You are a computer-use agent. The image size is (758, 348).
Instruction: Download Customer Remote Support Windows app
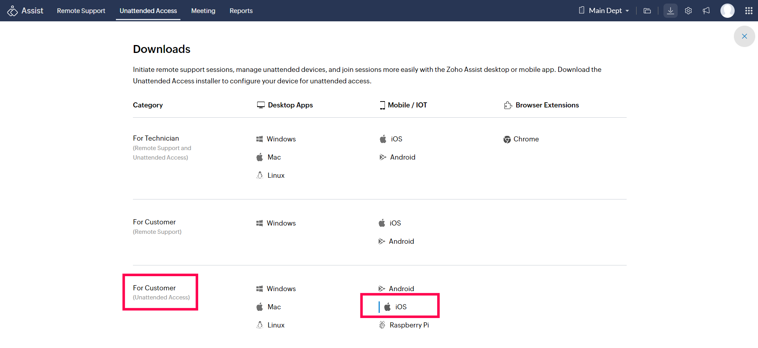(x=280, y=223)
